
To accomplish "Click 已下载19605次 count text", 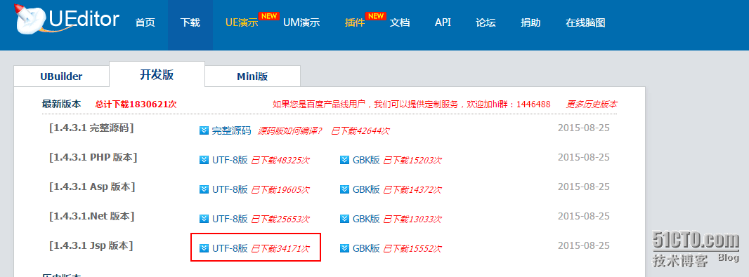I will (x=280, y=190).
